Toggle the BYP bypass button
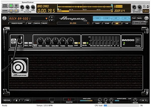The width and height of the screenshot is (151, 107). click(x=134, y=18)
